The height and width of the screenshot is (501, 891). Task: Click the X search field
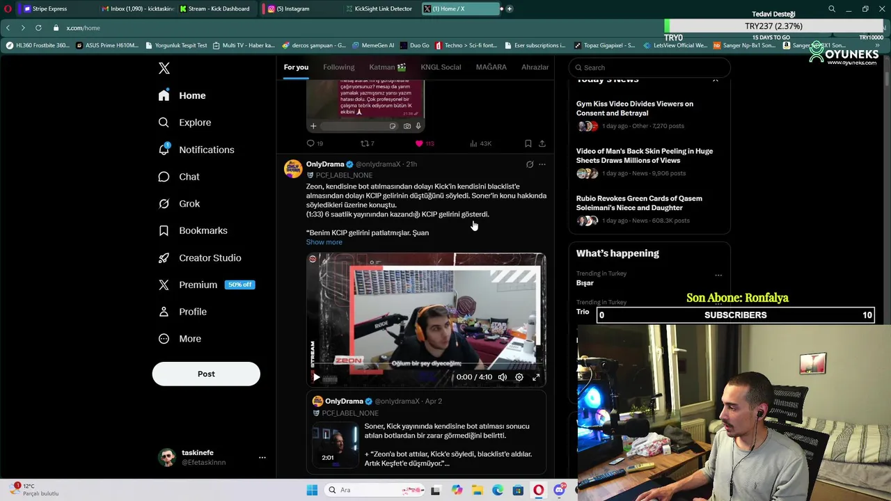click(x=649, y=67)
